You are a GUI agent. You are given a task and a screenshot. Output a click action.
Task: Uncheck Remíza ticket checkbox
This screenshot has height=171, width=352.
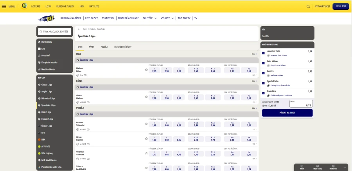click(x=263, y=73)
